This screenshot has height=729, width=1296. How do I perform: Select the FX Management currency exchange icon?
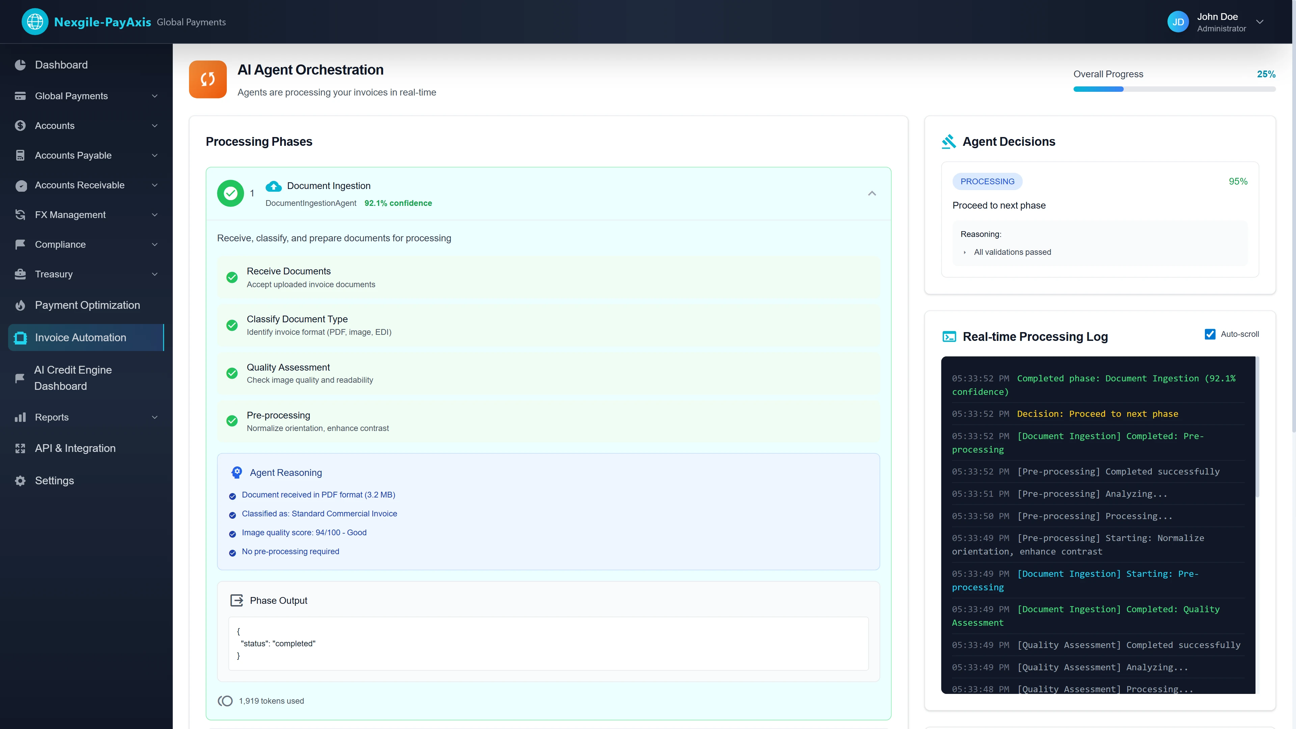[x=20, y=215]
